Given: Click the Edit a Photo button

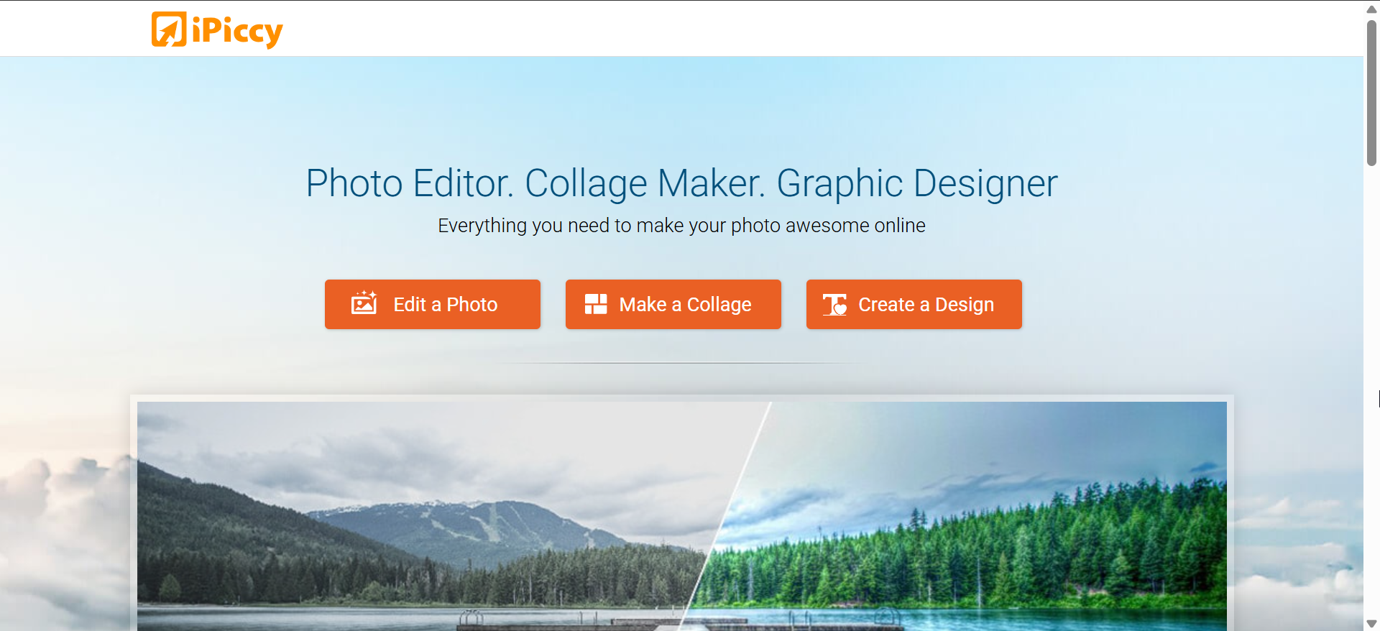Looking at the screenshot, I should coord(433,304).
